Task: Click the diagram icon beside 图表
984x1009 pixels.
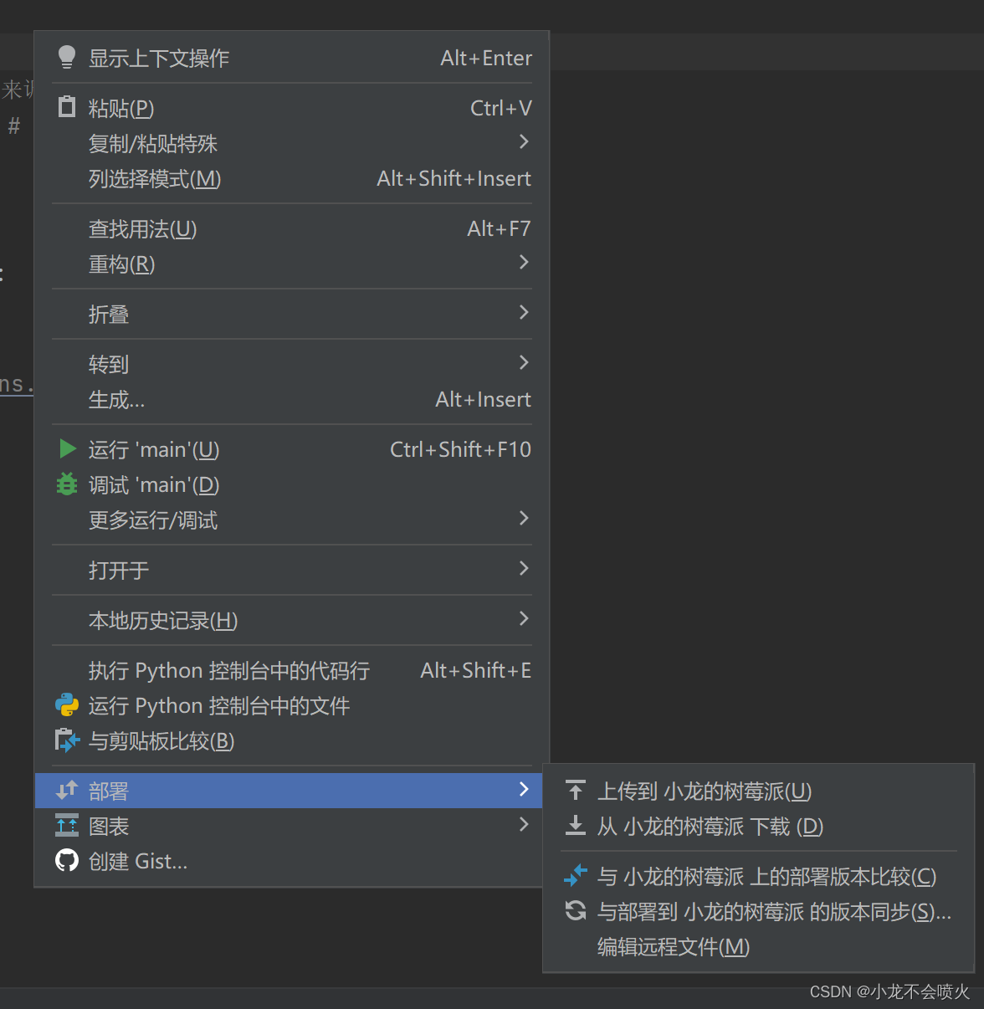Action: click(x=67, y=826)
